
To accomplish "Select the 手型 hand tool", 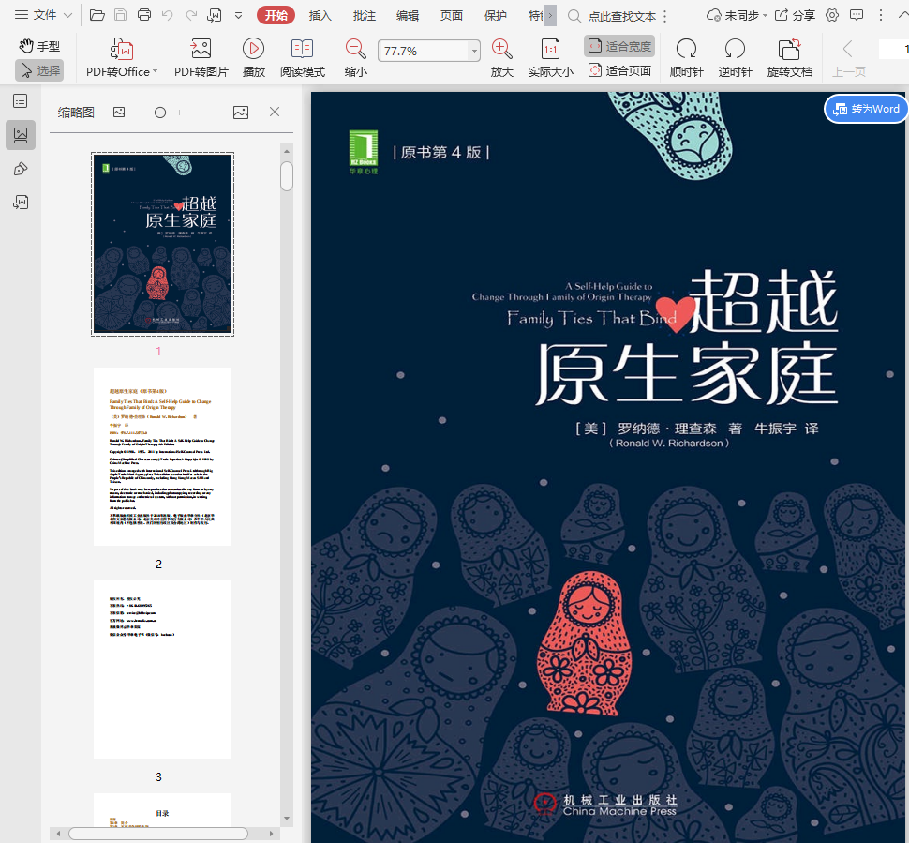I will (x=38, y=46).
